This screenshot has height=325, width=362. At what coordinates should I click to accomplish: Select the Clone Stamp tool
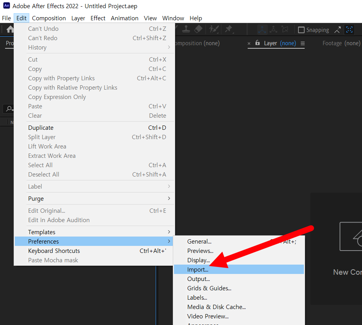pos(186,29)
